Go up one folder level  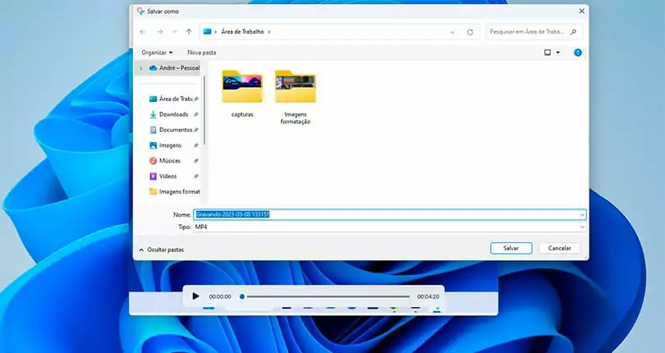point(189,32)
